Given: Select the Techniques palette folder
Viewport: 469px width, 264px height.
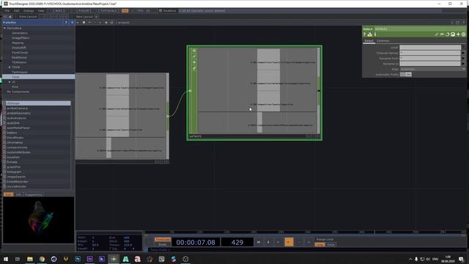Looking at the screenshot, I should coord(20,72).
